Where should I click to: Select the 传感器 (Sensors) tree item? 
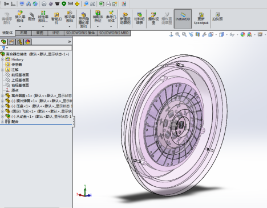click(17, 65)
